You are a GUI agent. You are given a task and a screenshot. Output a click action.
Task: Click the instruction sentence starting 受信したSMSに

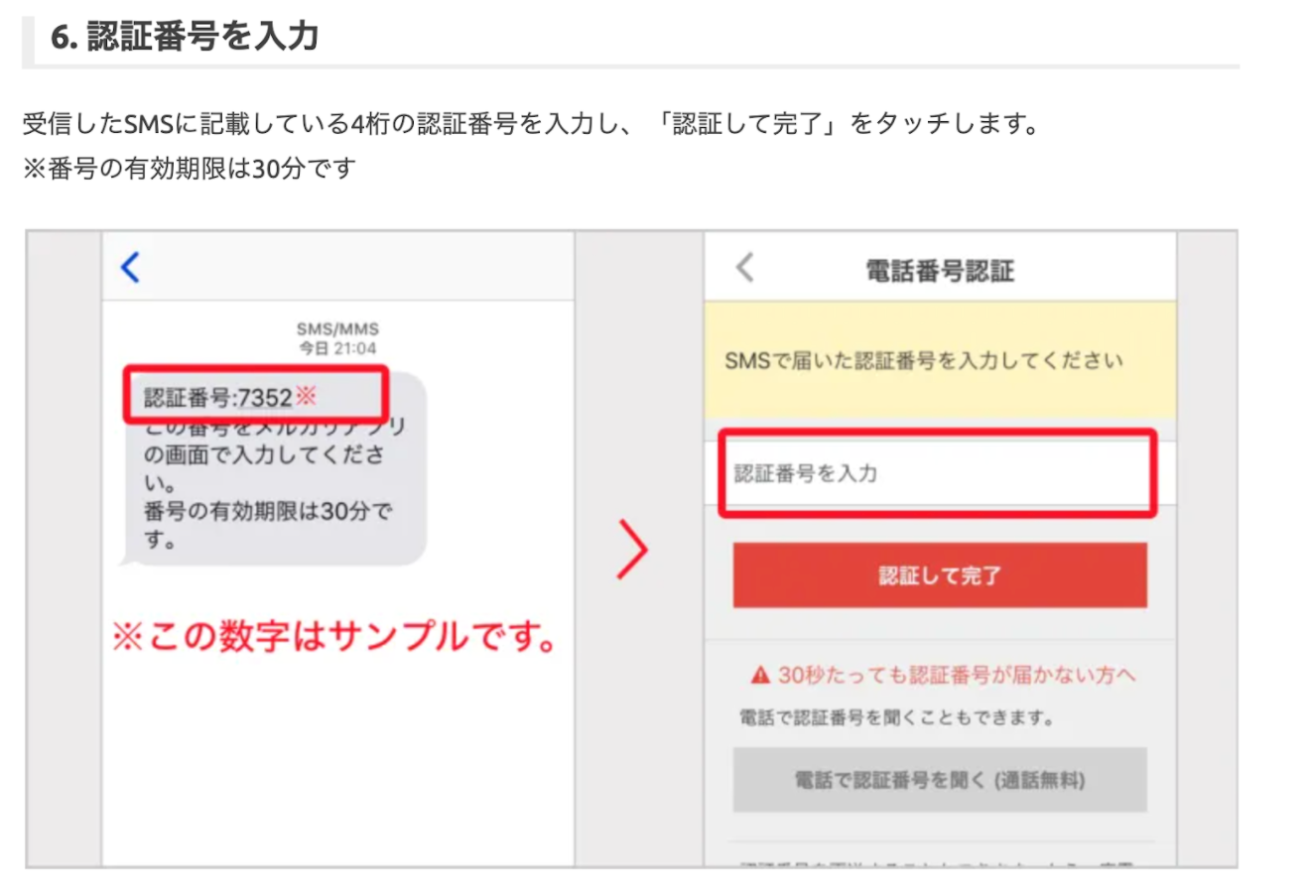point(531,126)
